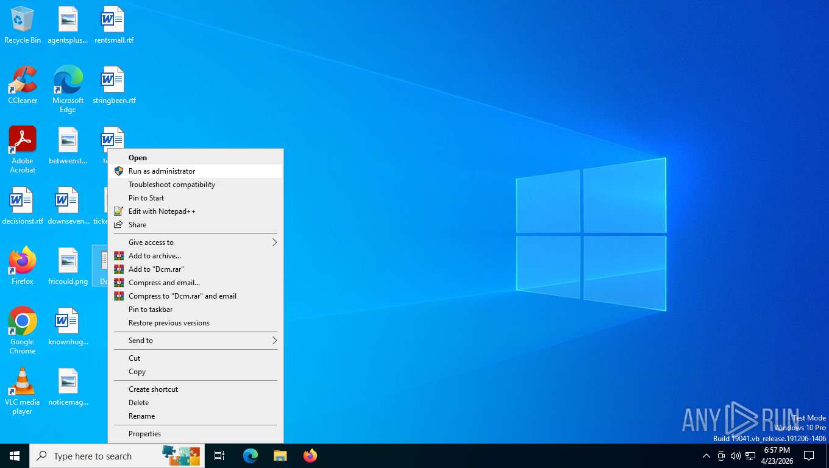Open the Windows Start menu
This screenshot has height=468, width=829.
pos(15,456)
